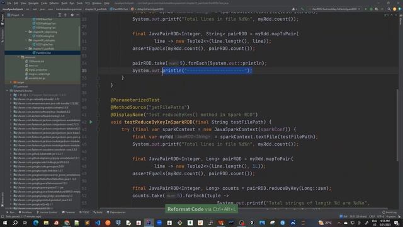Open the Refactor menu
The image size is (403, 227).
click(x=54, y=3)
